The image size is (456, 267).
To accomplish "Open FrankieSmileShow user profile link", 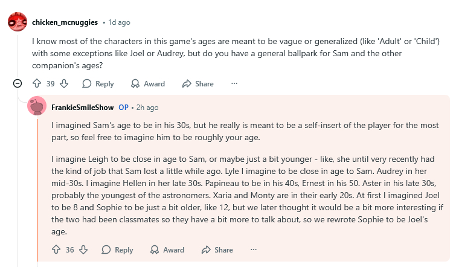I will click(x=83, y=108).
